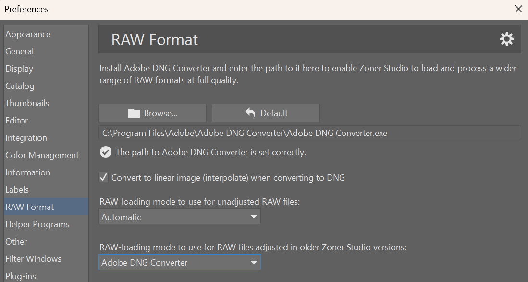Click the undo arrow icon on Default
The width and height of the screenshot is (528, 282).
coord(250,113)
